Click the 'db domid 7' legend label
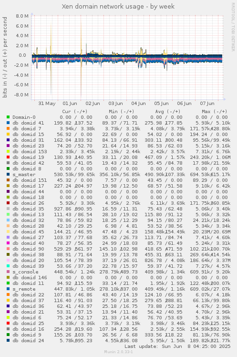 point(27,129)
